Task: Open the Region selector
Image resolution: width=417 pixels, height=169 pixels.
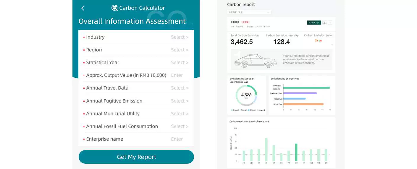Action: click(x=136, y=50)
